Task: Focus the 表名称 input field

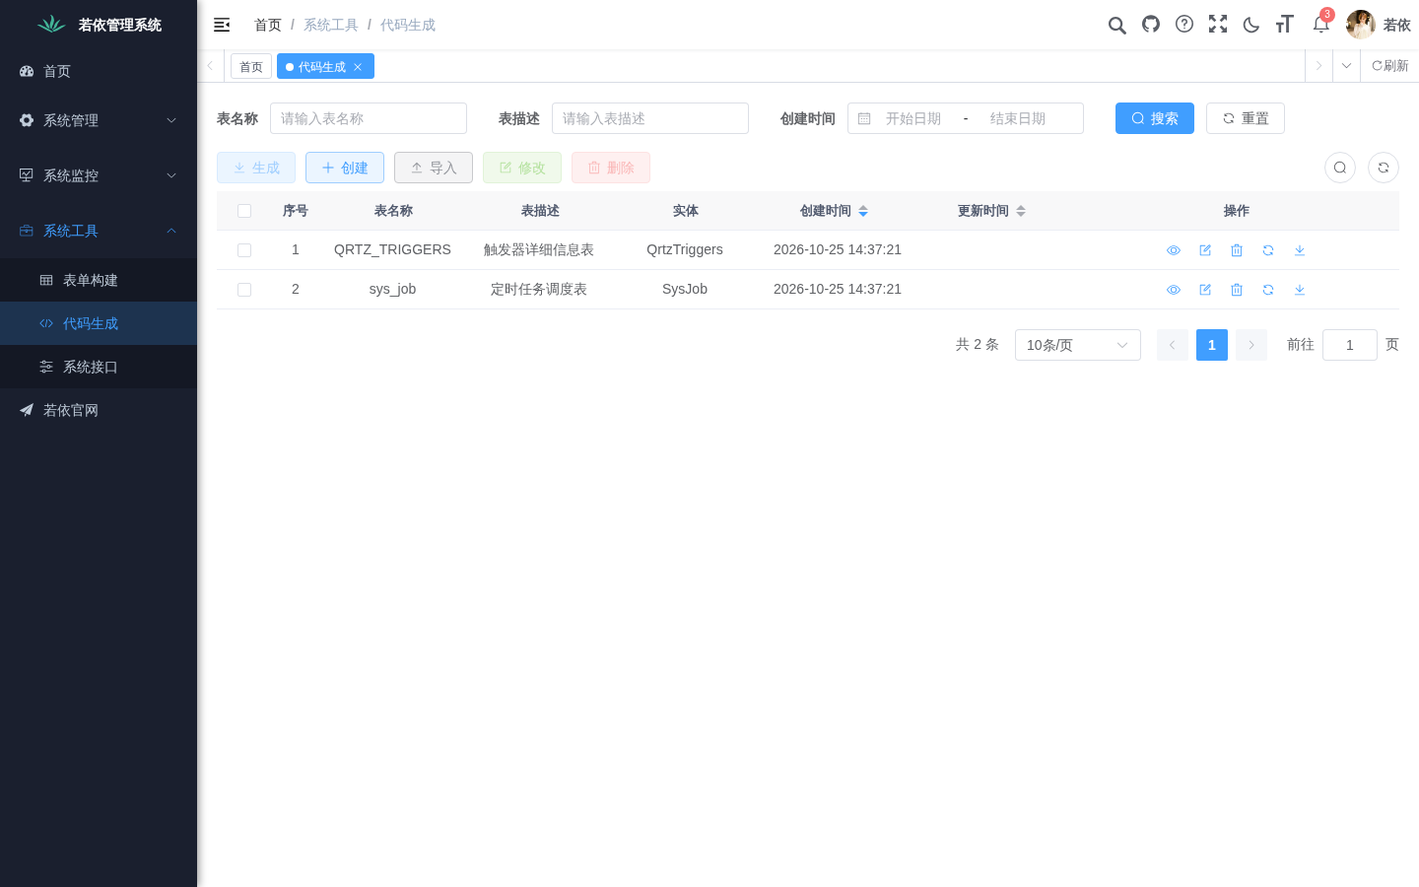Action: tap(369, 118)
